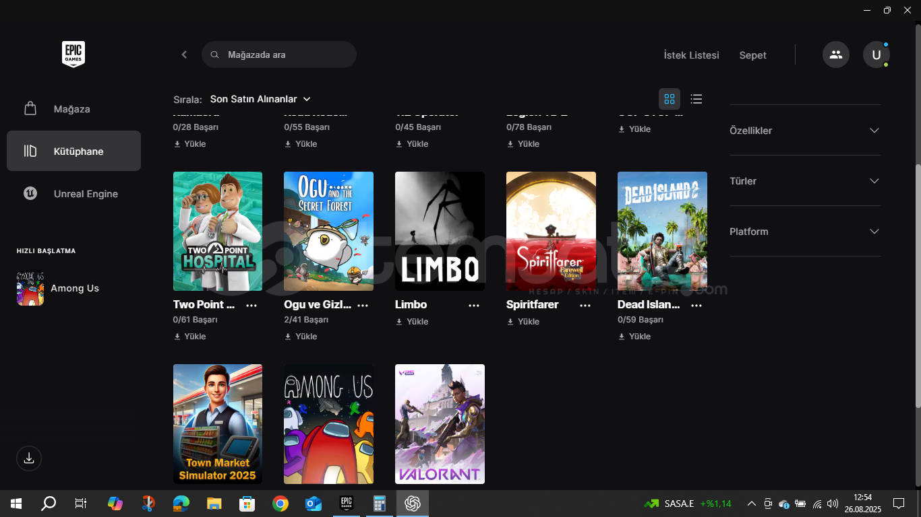Image resolution: width=921 pixels, height=517 pixels.
Task: Open the three-dot menu for Ogu ve Gizli Orman
Action: [363, 305]
